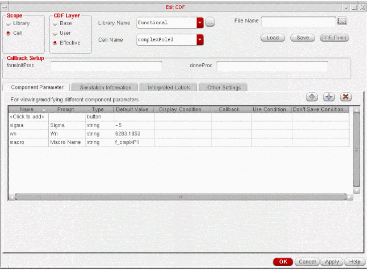
Task: Click vertical scrollbar down arrow
Action: pyautogui.click(x=356, y=190)
